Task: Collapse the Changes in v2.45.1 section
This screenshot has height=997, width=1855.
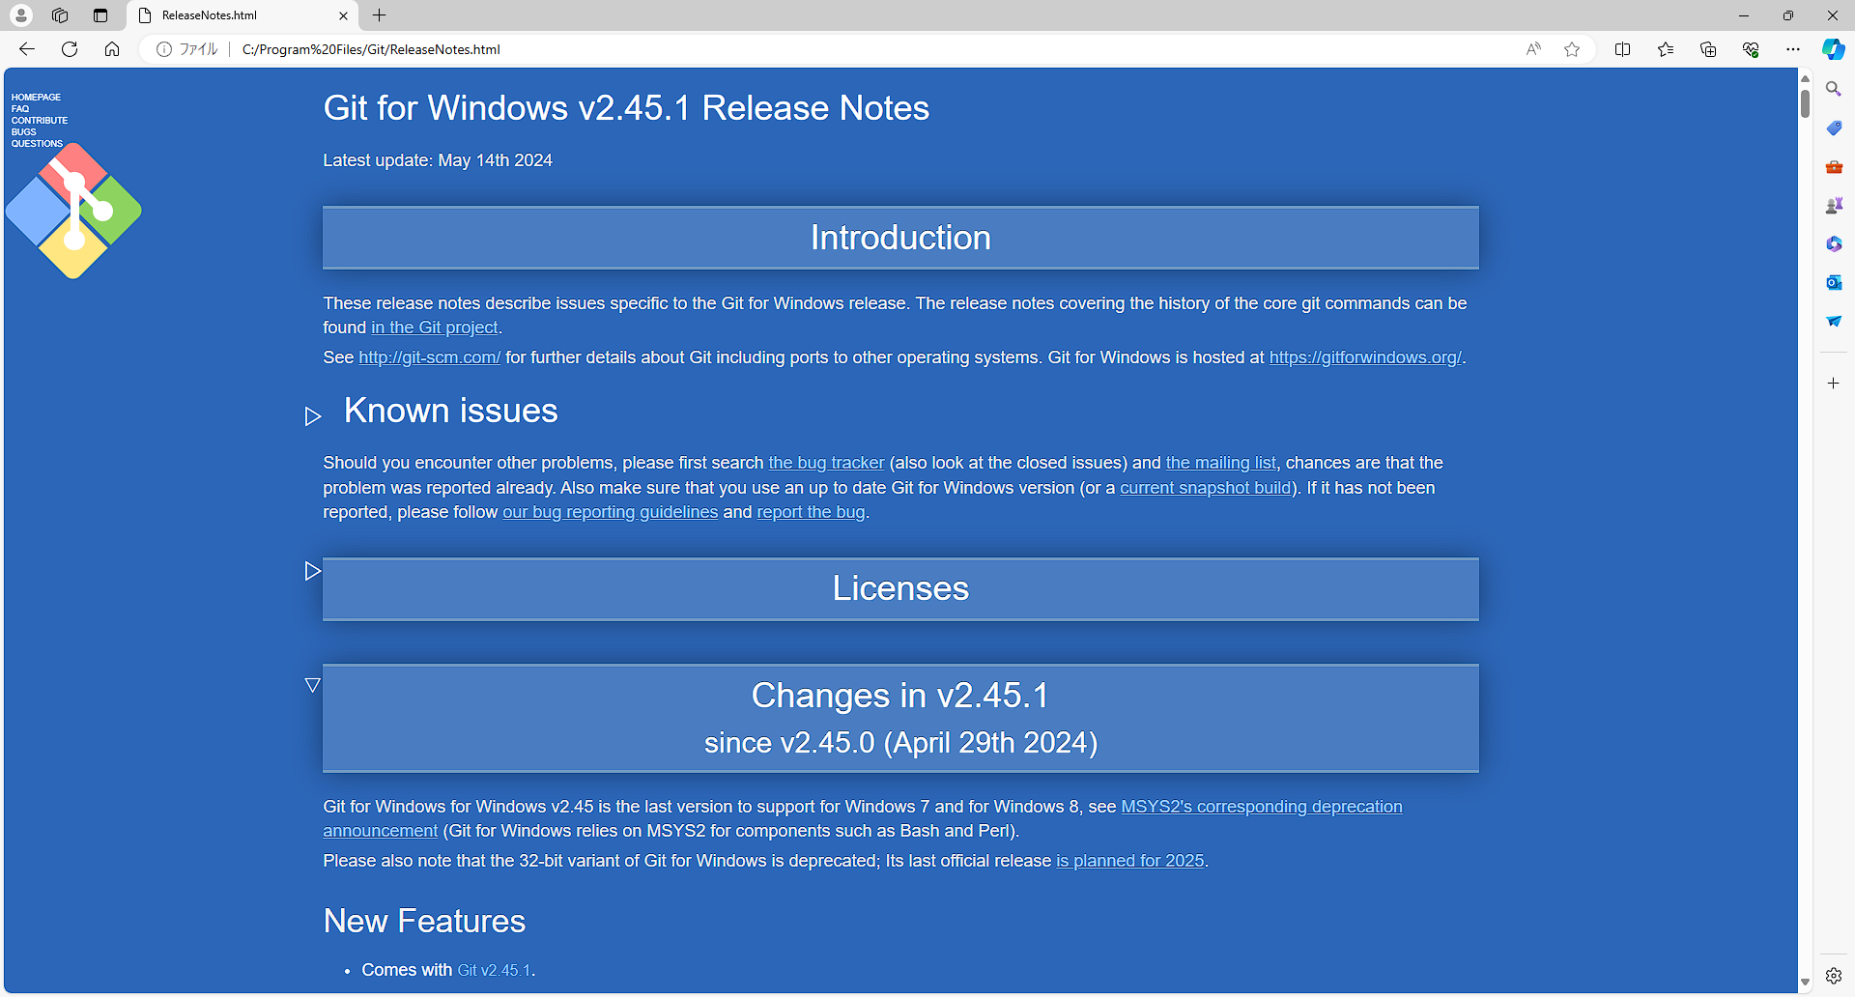Action: pyautogui.click(x=312, y=685)
